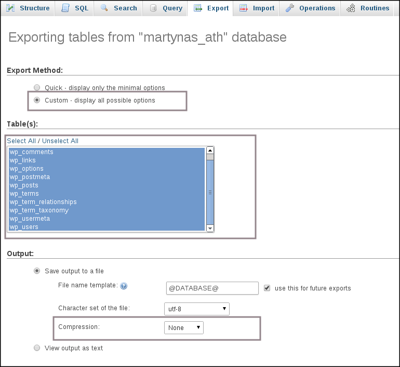Click the Query tab icon
The image size is (400, 367).
click(153, 8)
